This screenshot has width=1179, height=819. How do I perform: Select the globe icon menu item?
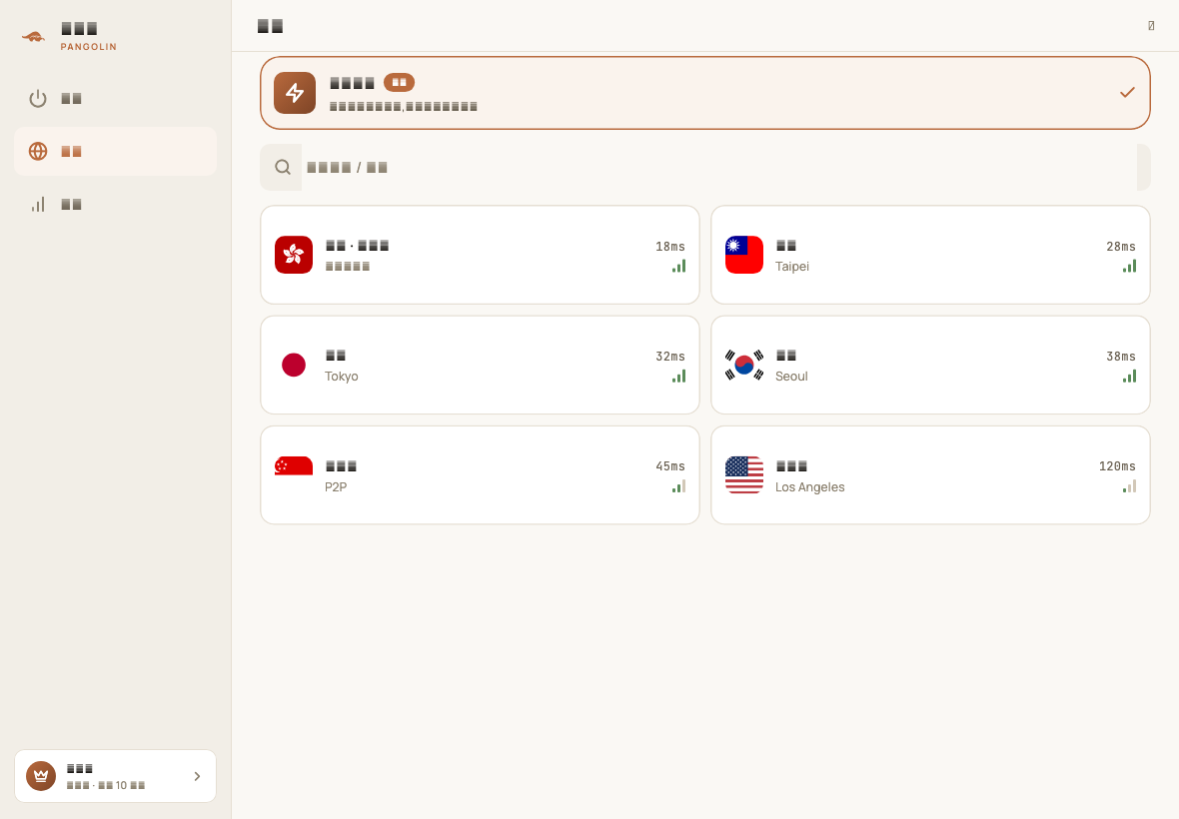(x=115, y=151)
